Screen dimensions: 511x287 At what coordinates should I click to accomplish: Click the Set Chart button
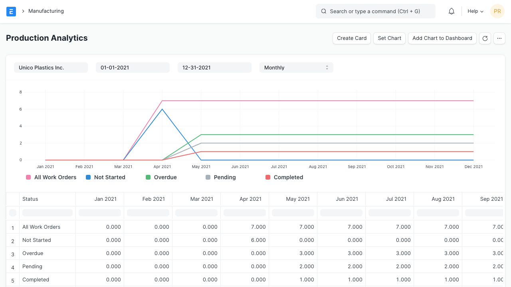pyautogui.click(x=389, y=38)
